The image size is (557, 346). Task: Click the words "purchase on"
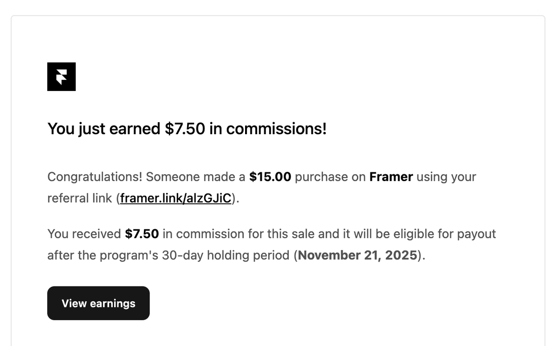click(330, 177)
